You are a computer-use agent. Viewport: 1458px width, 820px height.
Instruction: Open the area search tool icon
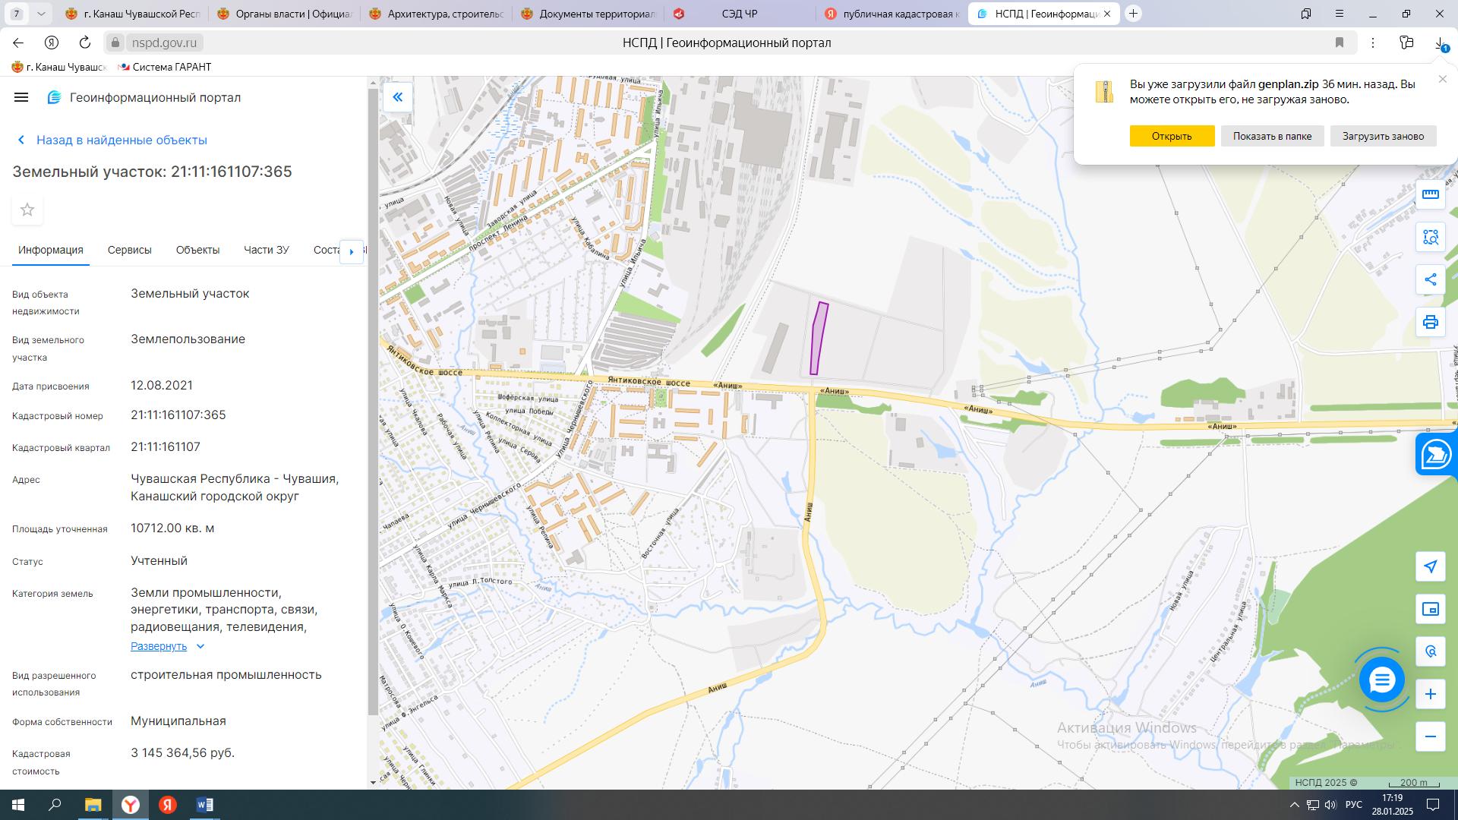tap(1431, 237)
